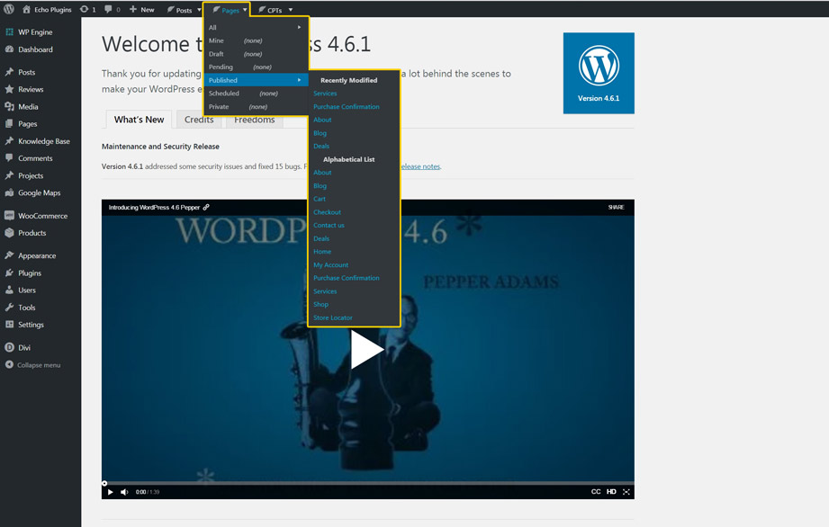Open the WooCommerce icon

click(x=9, y=216)
